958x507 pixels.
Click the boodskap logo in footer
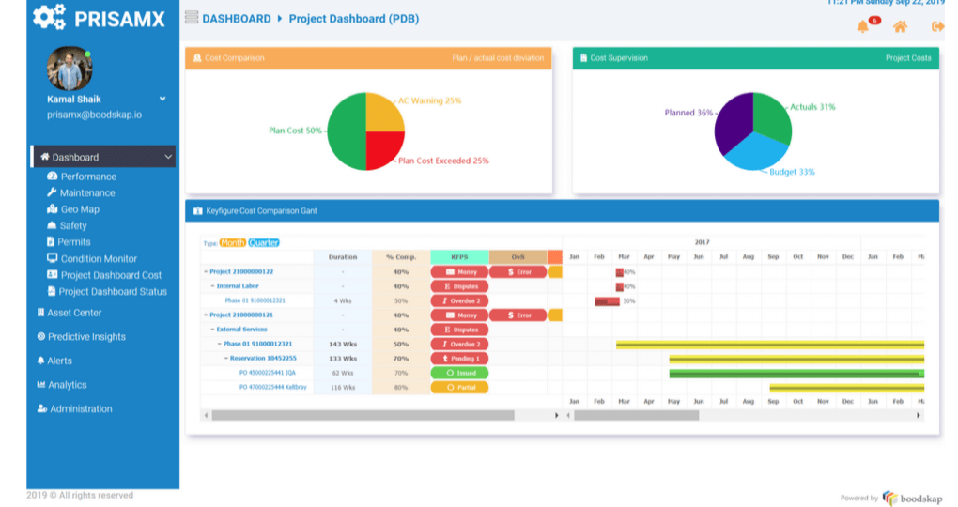click(x=913, y=499)
